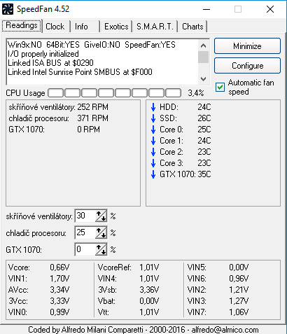Toggle the Automatic fan speed checkbox
This screenshot has width=287, height=334.
pyautogui.click(x=220, y=87)
